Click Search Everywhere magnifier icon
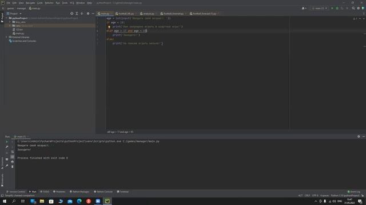The width and height of the screenshot is (366, 205). click(353, 8)
